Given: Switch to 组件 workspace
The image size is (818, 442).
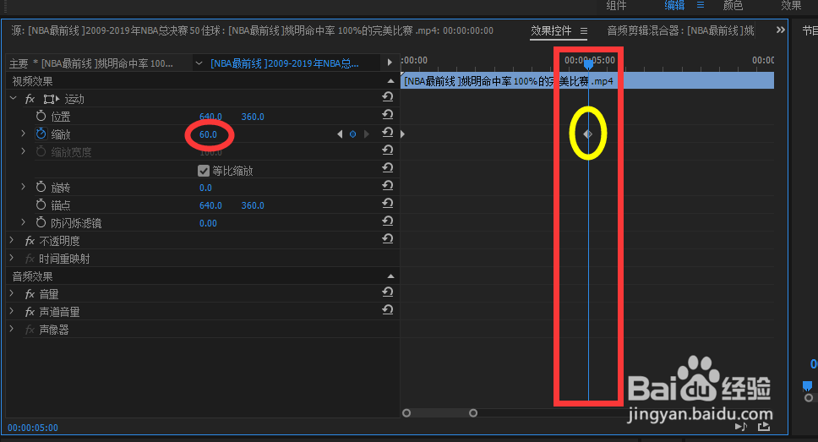Looking at the screenshot, I should click(x=616, y=5).
